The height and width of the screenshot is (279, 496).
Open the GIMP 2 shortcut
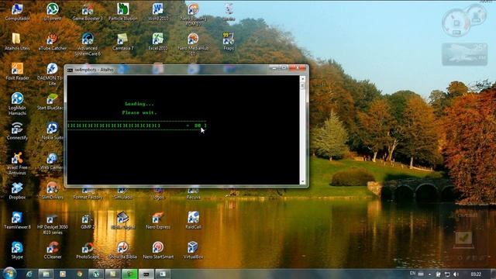tap(88, 220)
